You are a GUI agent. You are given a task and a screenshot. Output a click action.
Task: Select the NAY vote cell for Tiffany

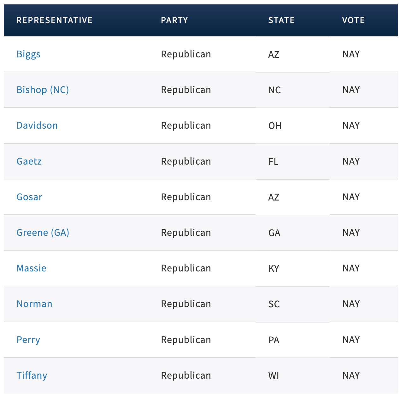click(x=351, y=375)
